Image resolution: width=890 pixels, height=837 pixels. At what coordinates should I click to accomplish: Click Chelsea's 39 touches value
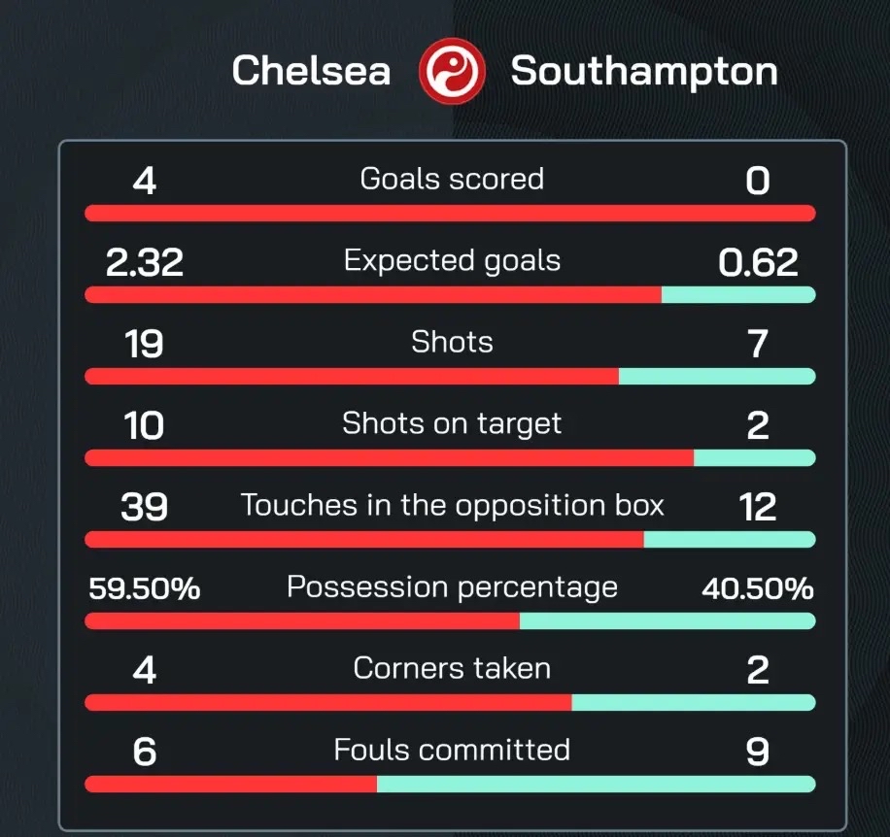(145, 507)
